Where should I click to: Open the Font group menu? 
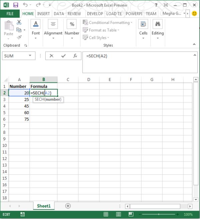click(36, 30)
